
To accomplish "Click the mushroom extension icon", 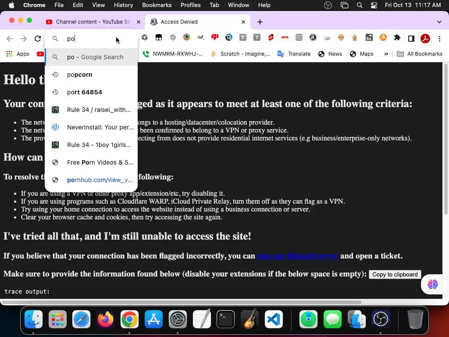I will click(x=341, y=37).
